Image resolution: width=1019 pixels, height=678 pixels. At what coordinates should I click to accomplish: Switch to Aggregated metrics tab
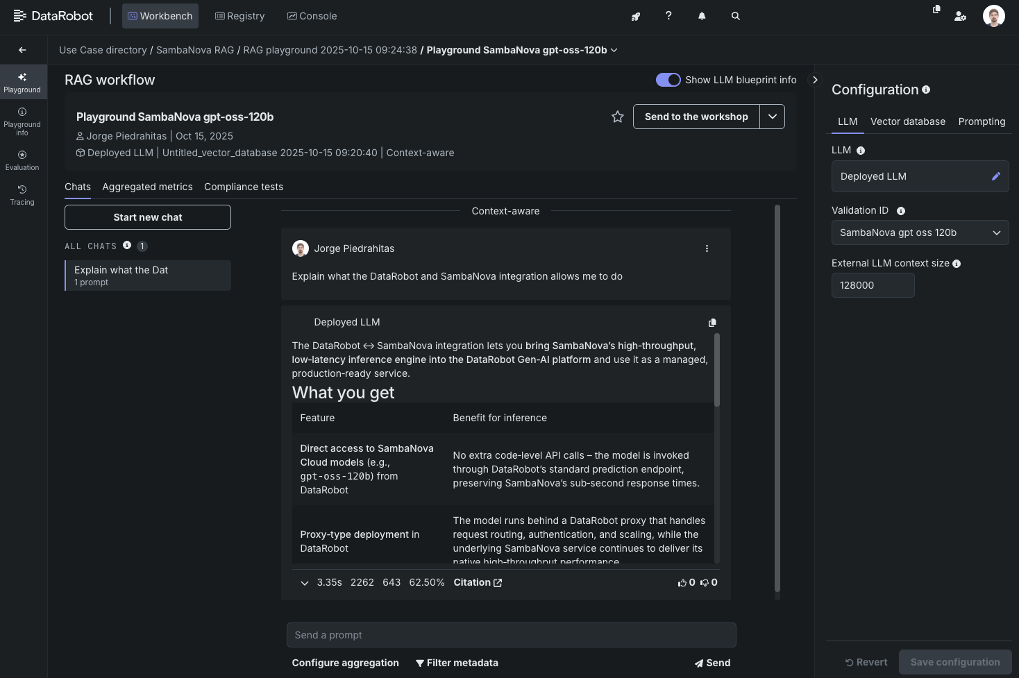147,187
